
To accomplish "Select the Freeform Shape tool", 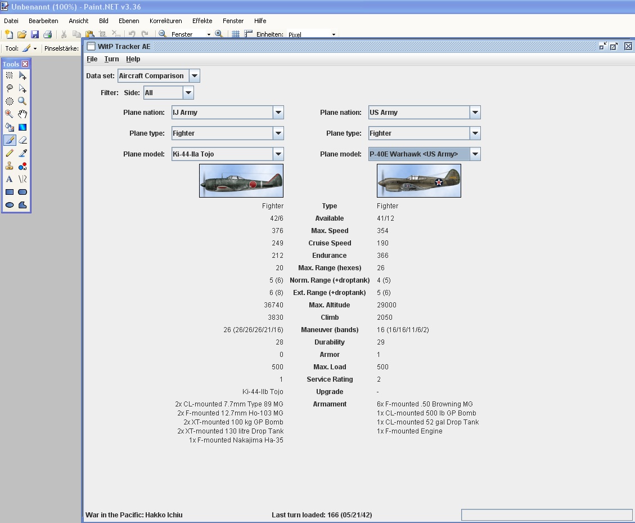I will click(22, 205).
